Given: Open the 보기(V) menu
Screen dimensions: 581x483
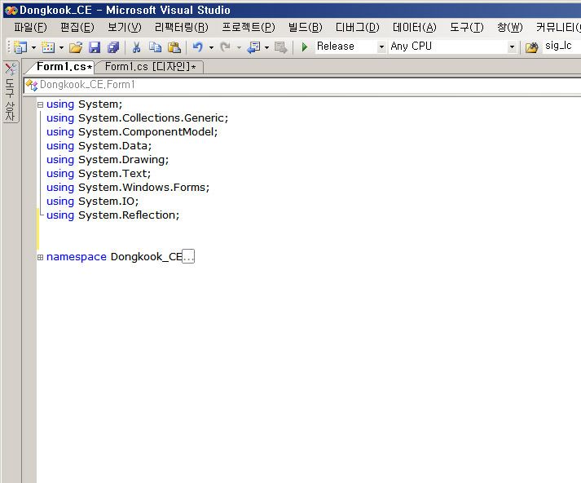Looking at the screenshot, I should point(125,28).
